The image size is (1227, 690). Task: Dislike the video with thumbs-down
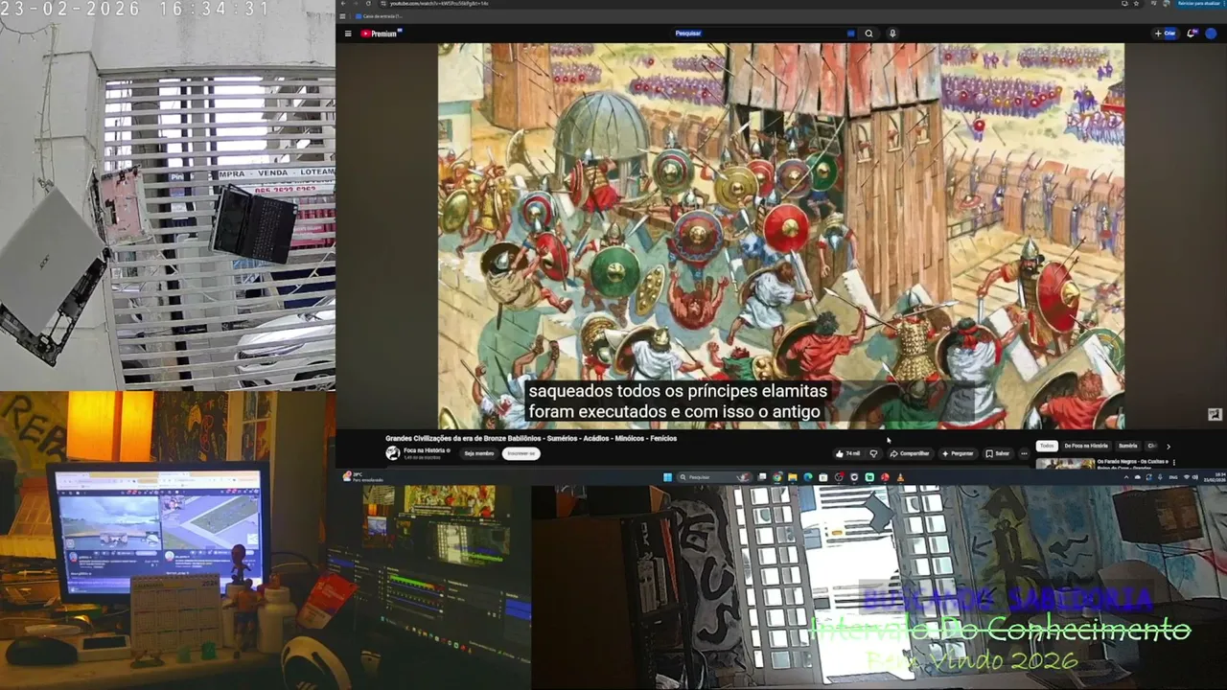pyautogui.click(x=873, y=453)
